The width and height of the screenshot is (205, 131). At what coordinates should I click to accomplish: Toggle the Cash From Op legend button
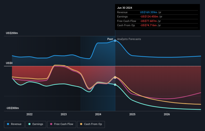[91, 124]
